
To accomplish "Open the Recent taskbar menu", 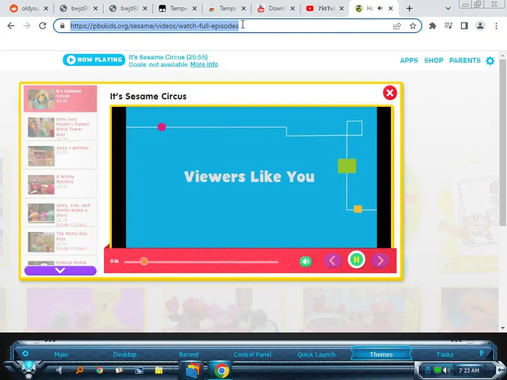I will (189, 354).
